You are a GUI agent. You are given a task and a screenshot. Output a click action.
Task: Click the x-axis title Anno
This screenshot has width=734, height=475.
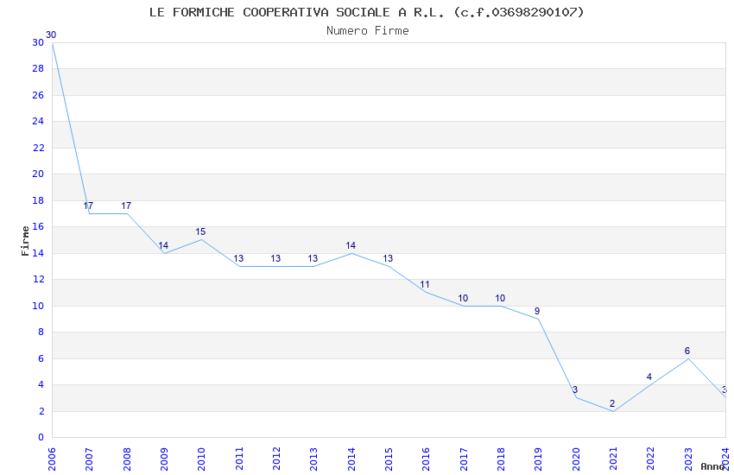click(x=712, y=466)
